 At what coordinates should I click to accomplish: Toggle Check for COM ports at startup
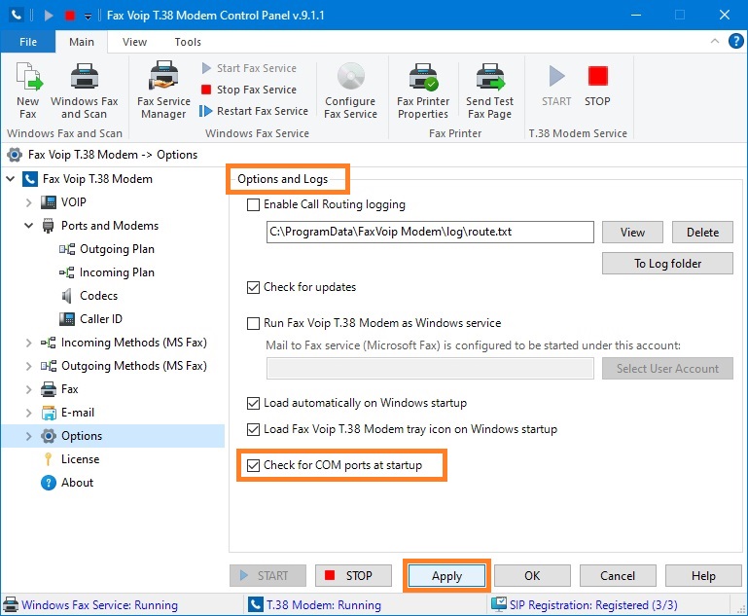coord(253,466)
